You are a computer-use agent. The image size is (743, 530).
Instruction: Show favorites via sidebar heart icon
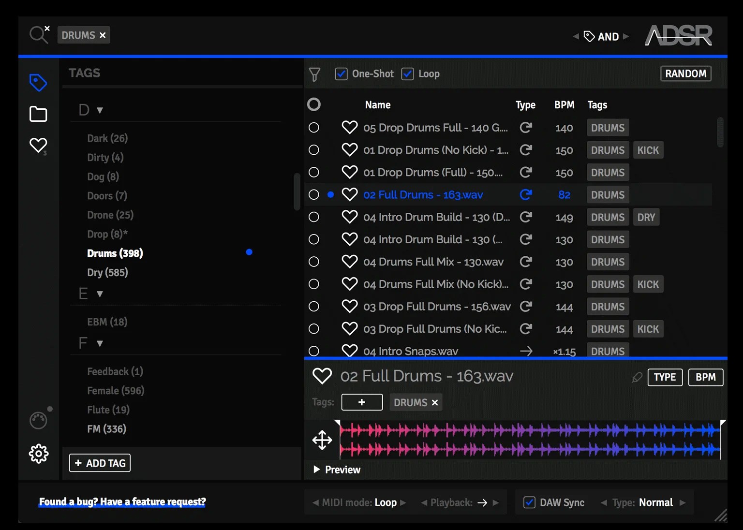(38, 145)
